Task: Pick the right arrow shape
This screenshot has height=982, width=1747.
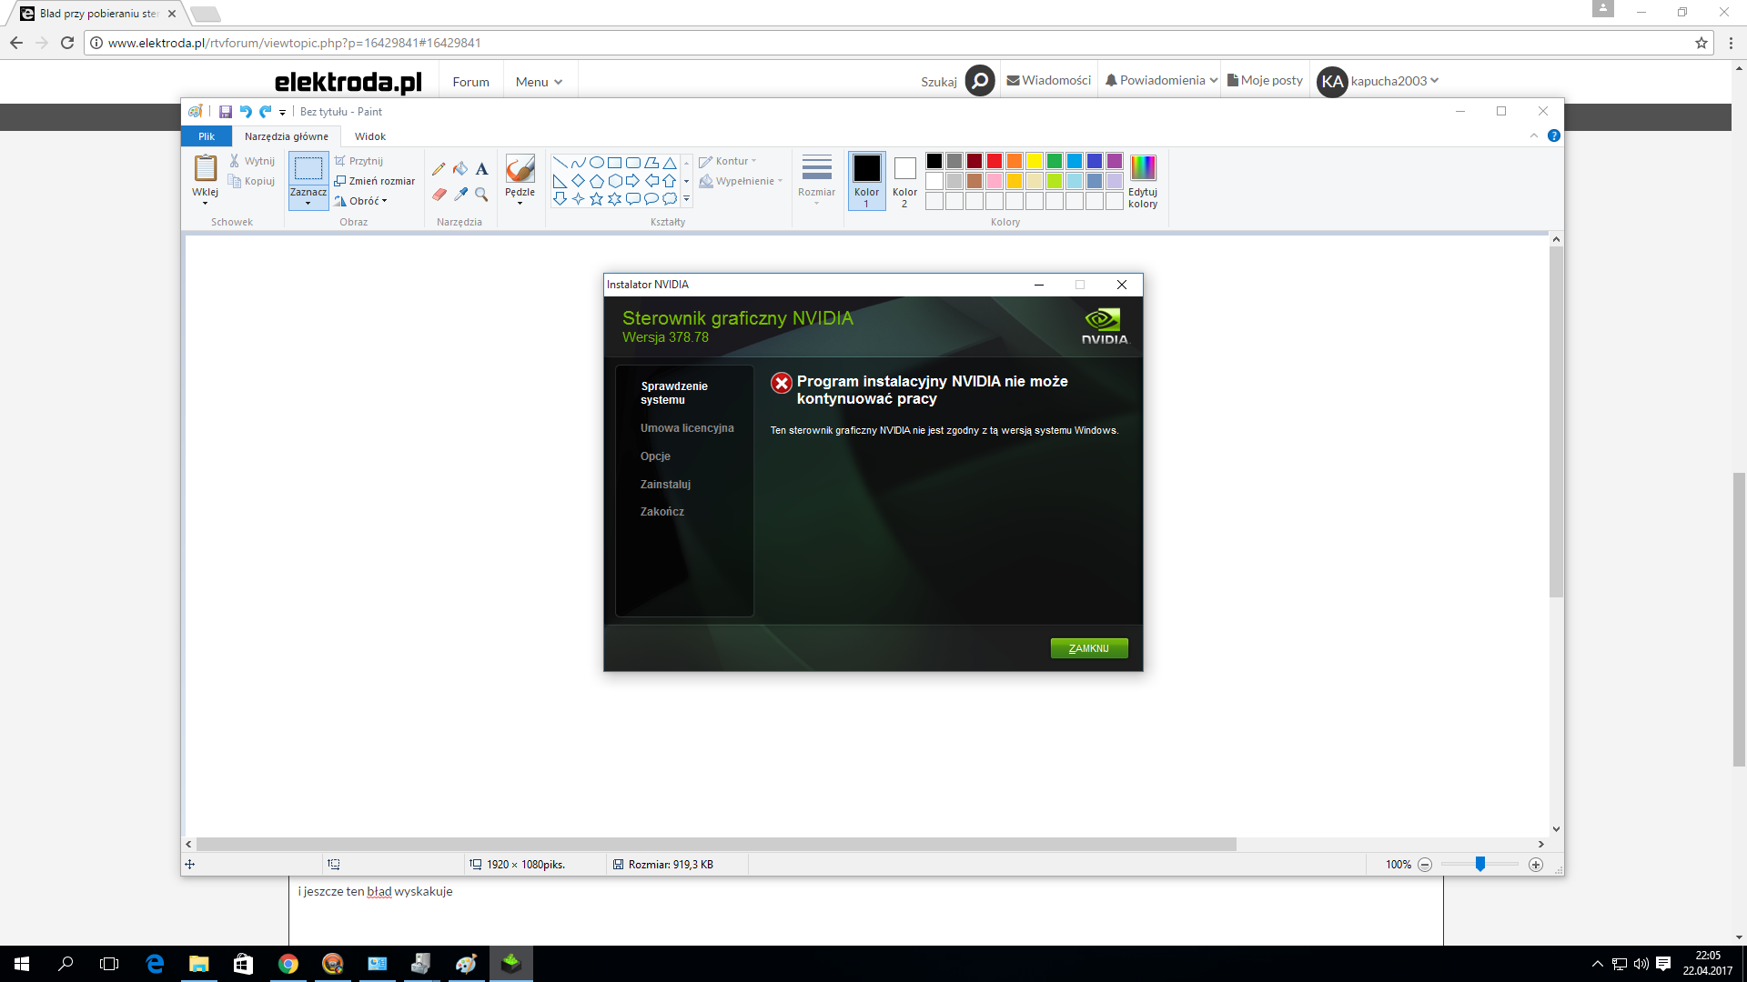Action: pos(633,181)
